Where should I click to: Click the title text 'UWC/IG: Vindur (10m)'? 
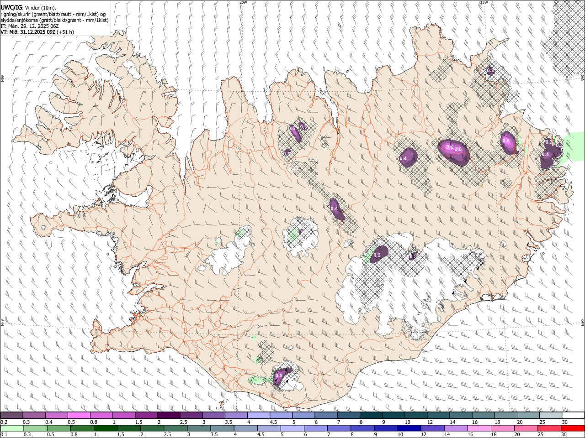click(28, 8)
